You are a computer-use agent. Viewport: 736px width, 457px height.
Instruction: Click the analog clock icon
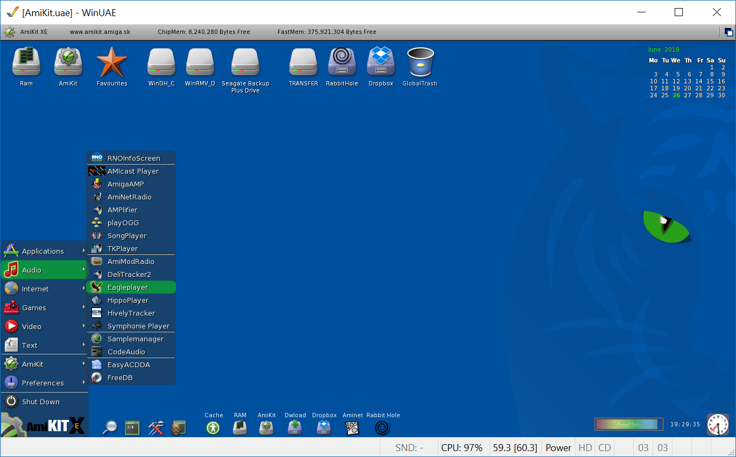tap(718, 424)
